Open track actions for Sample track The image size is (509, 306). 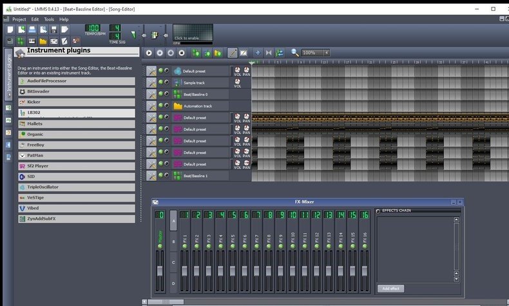coord(151,83)
